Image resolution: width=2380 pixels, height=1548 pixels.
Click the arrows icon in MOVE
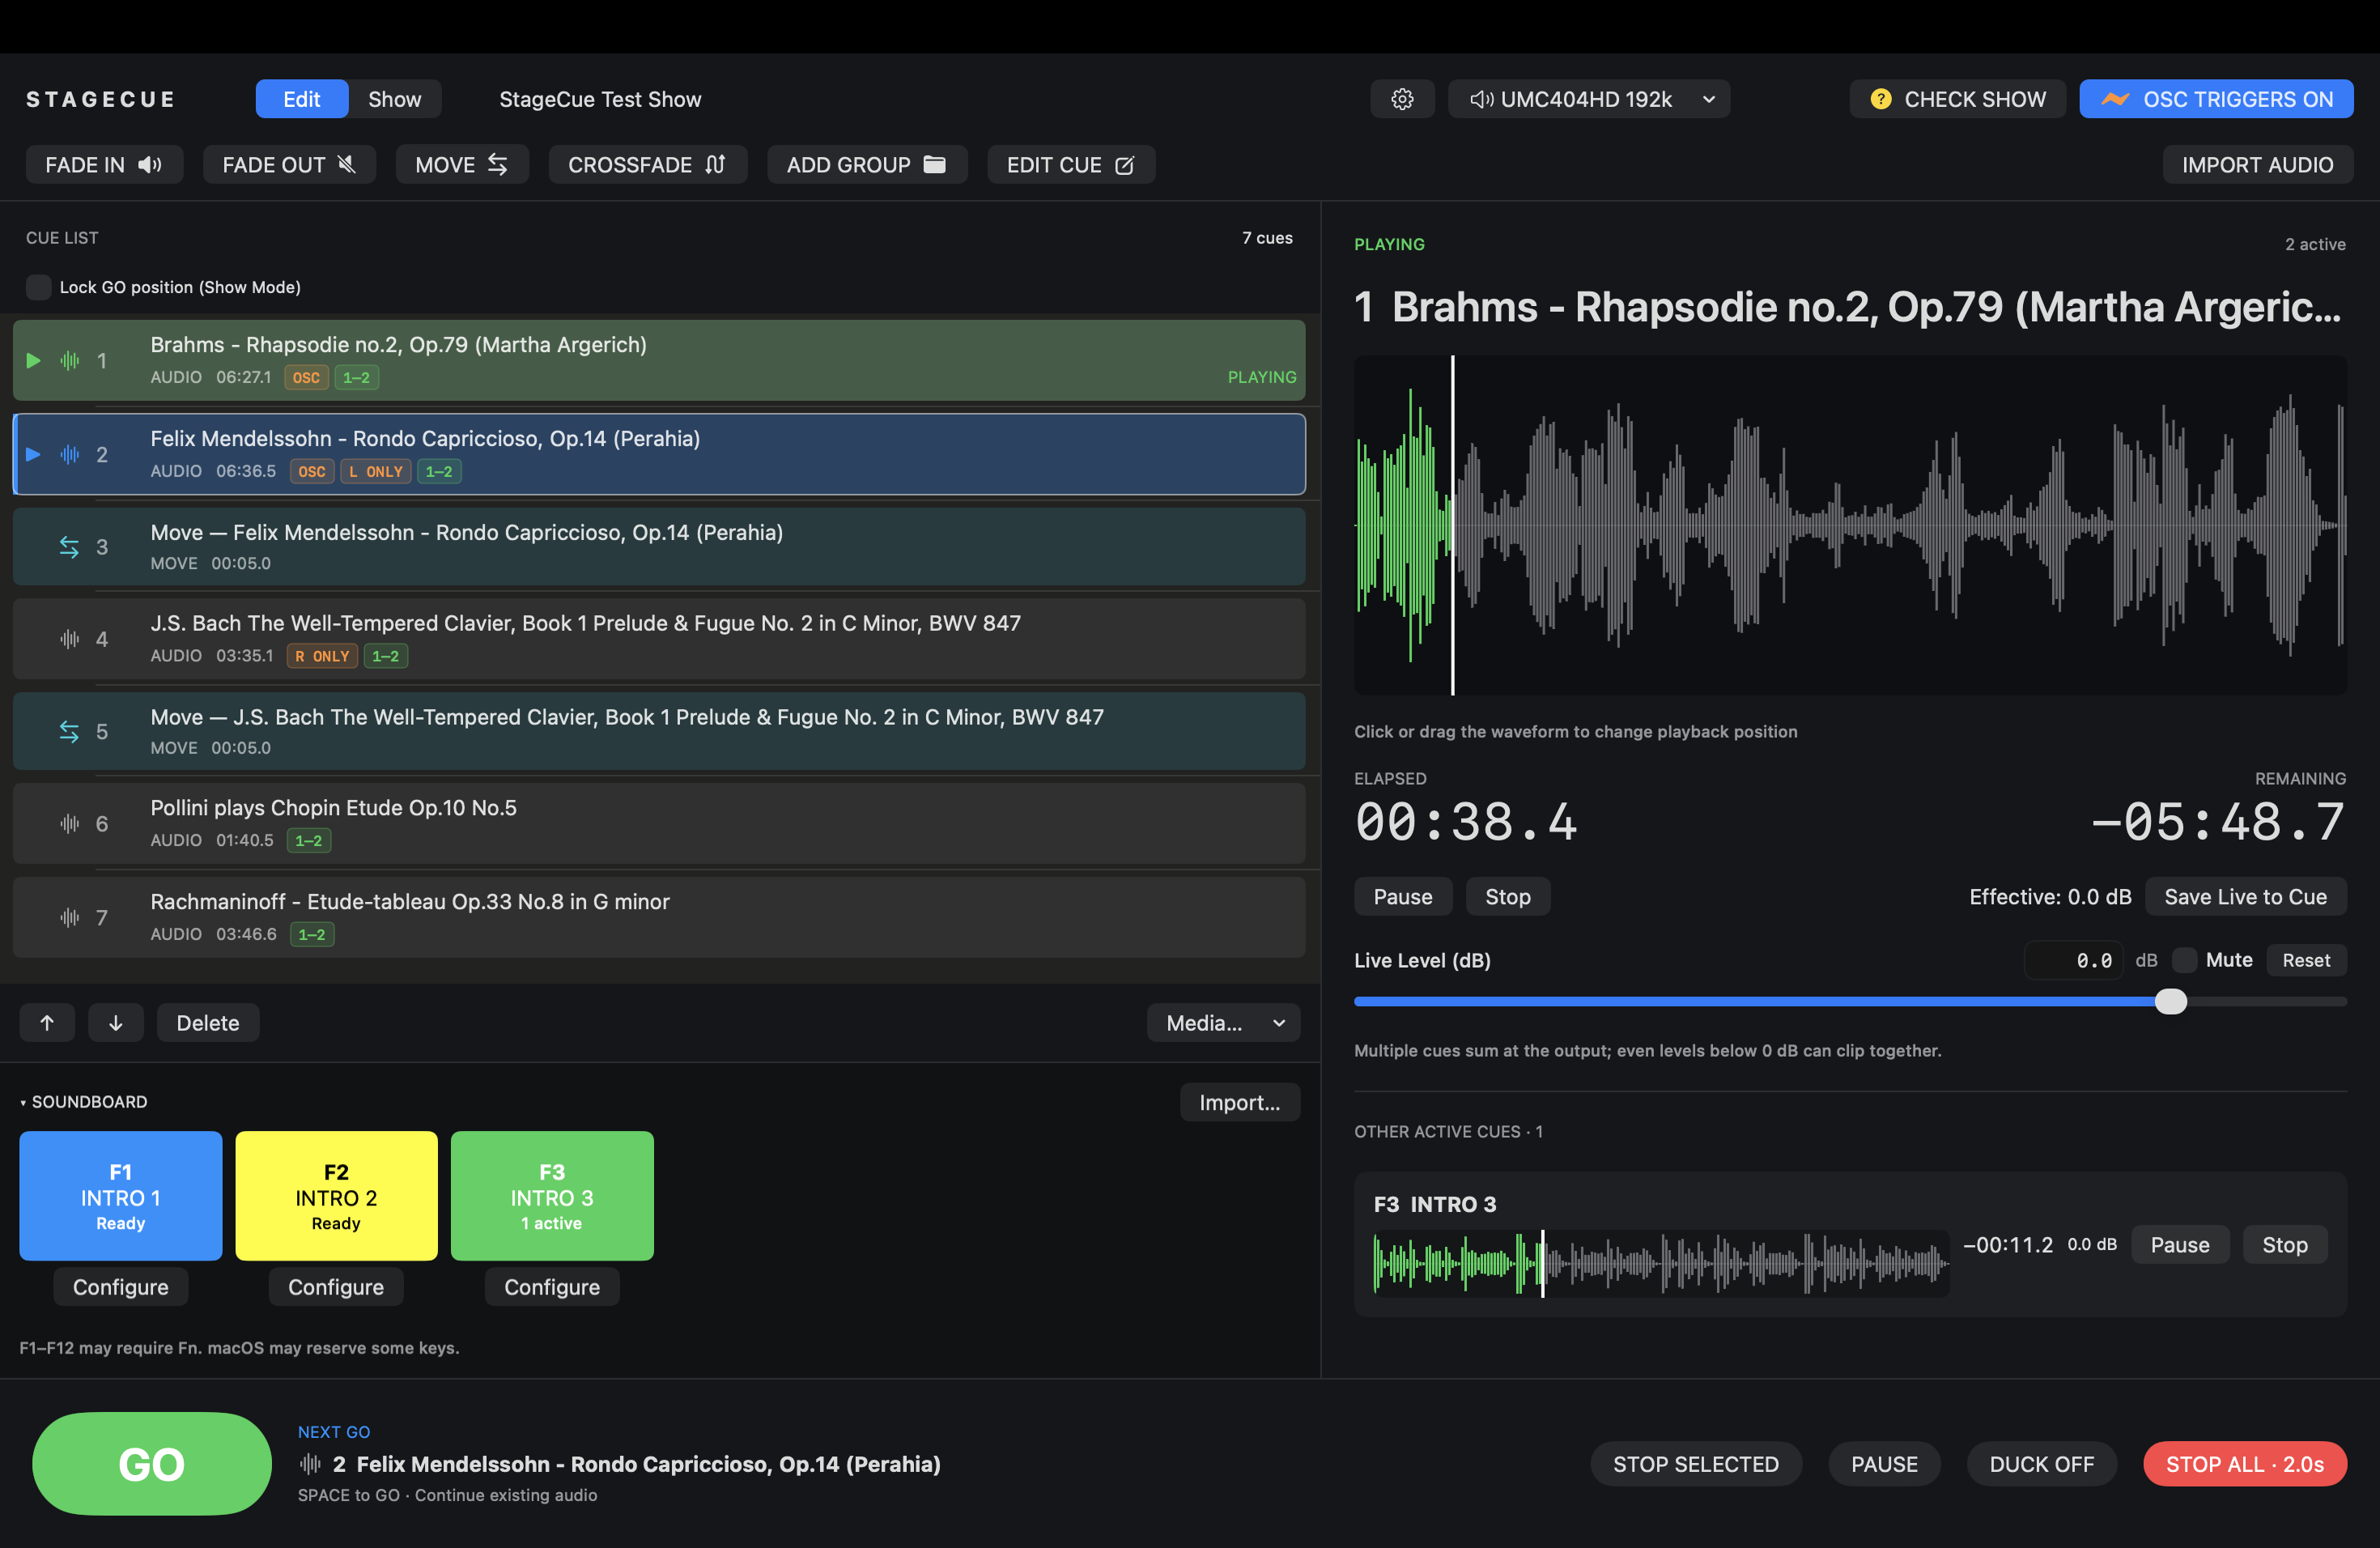click(x=497, y=165)
